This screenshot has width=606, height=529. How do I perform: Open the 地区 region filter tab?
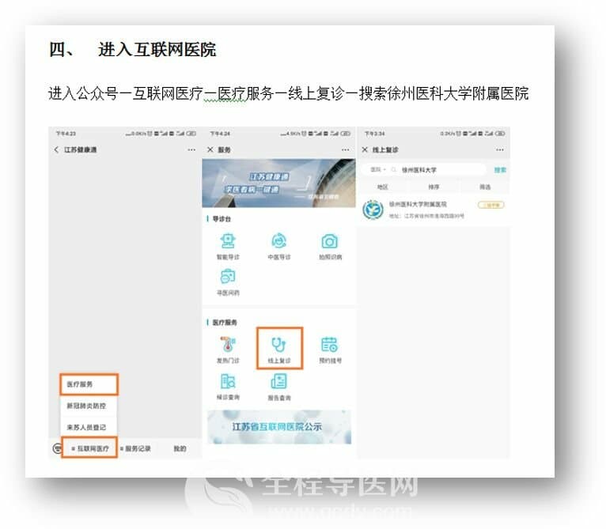(x=383, y=187)
